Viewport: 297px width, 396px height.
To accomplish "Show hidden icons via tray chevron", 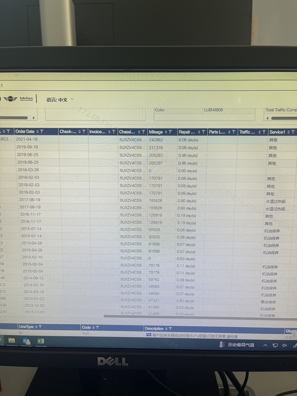I will [x=265, y=345].
